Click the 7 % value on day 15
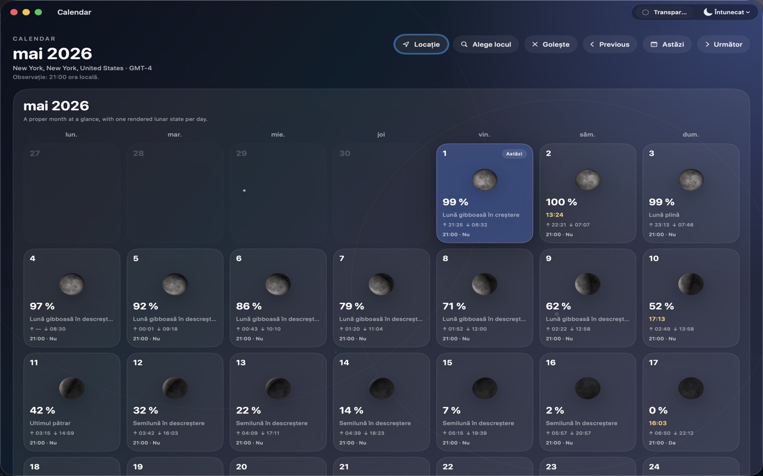763x476 pixels. [451, 410]
